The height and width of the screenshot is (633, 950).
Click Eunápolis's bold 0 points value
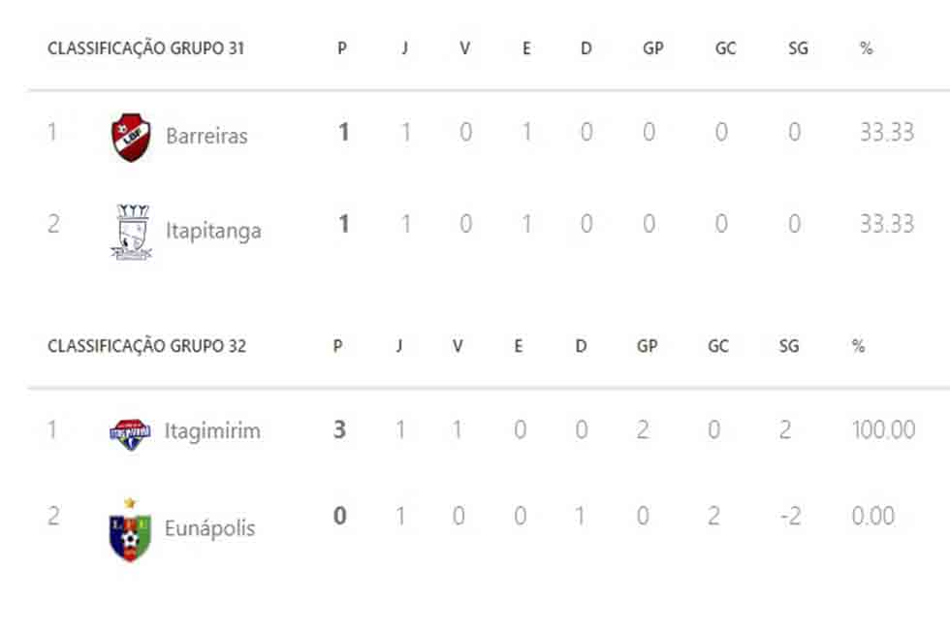pos(340,516)
